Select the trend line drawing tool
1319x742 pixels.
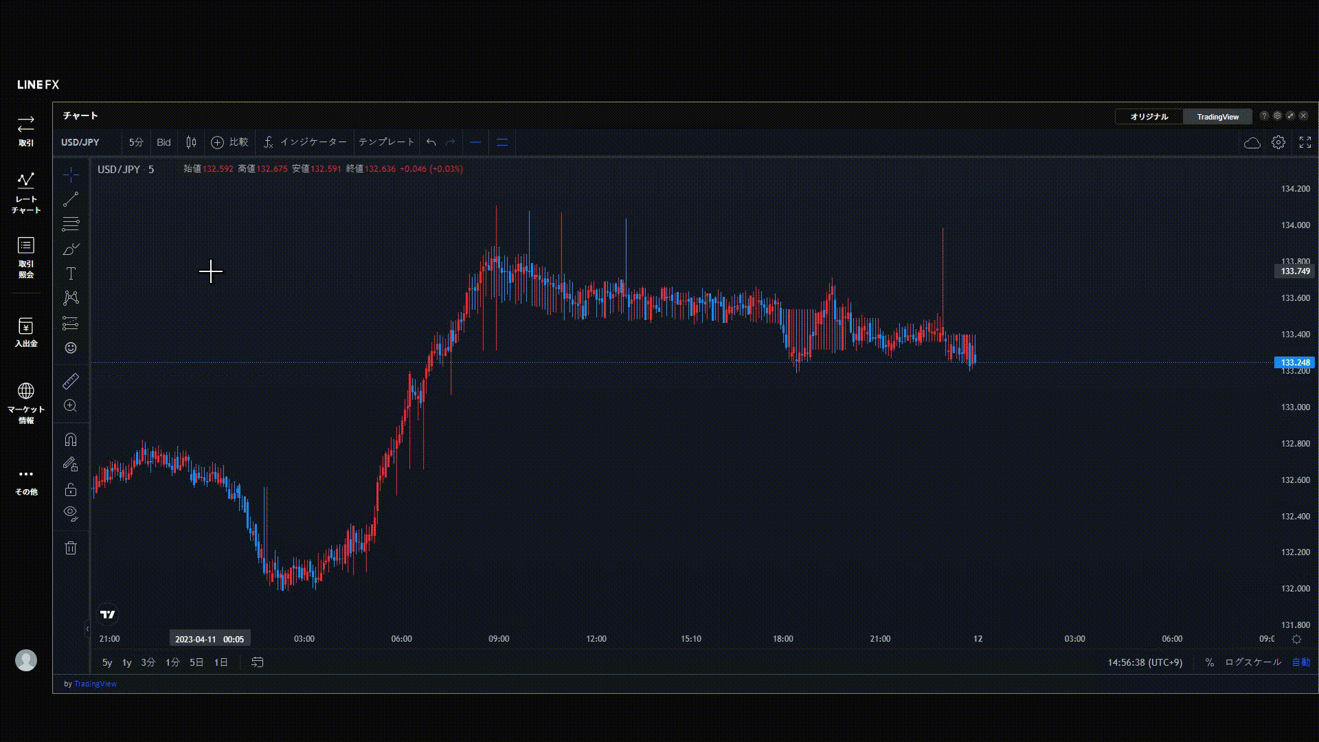[71, 199]
